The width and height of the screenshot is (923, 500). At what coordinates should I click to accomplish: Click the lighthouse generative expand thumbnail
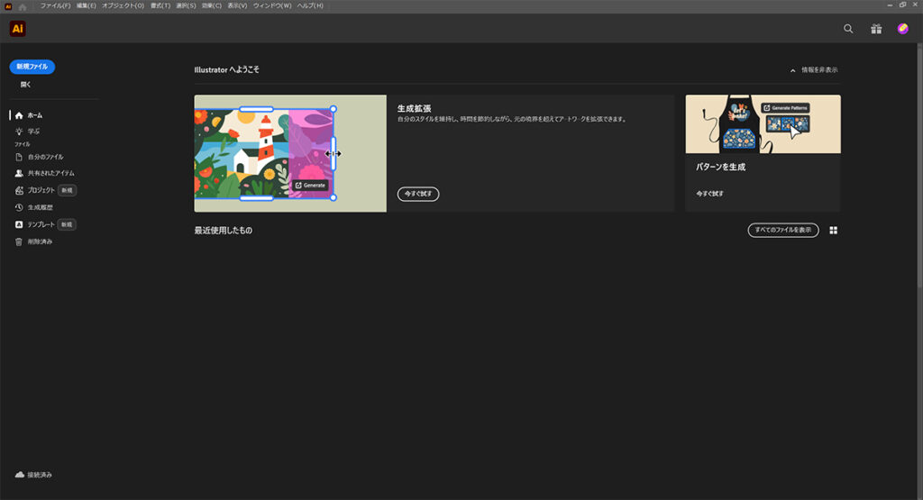tap(290, 153)
